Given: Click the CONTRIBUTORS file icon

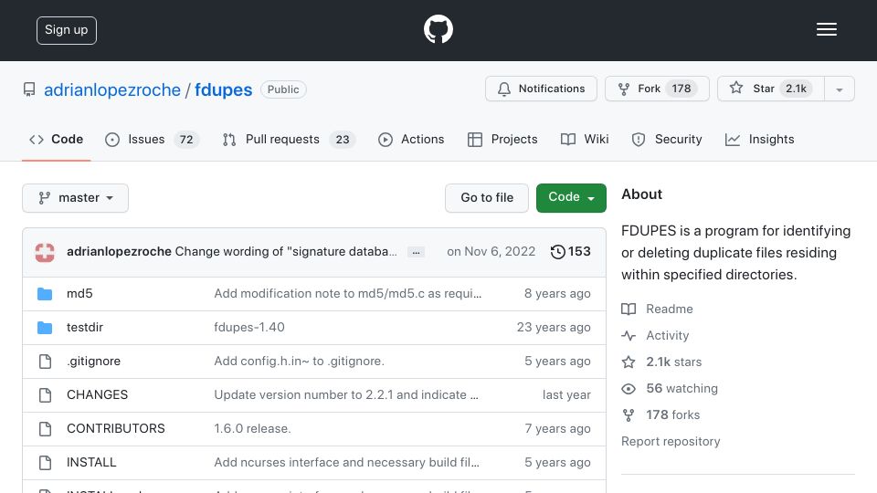Looking at the screenshot, I should pos(45,429).
